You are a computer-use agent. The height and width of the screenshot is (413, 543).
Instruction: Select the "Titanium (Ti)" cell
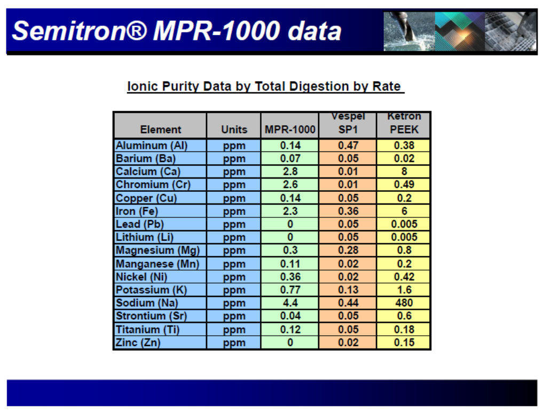[x=160, y=329]
